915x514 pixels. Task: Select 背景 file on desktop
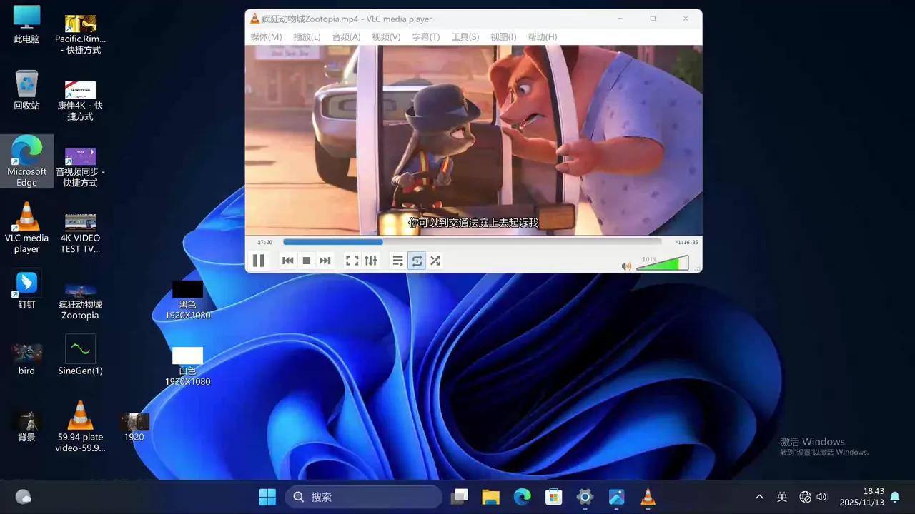point(26,426)
